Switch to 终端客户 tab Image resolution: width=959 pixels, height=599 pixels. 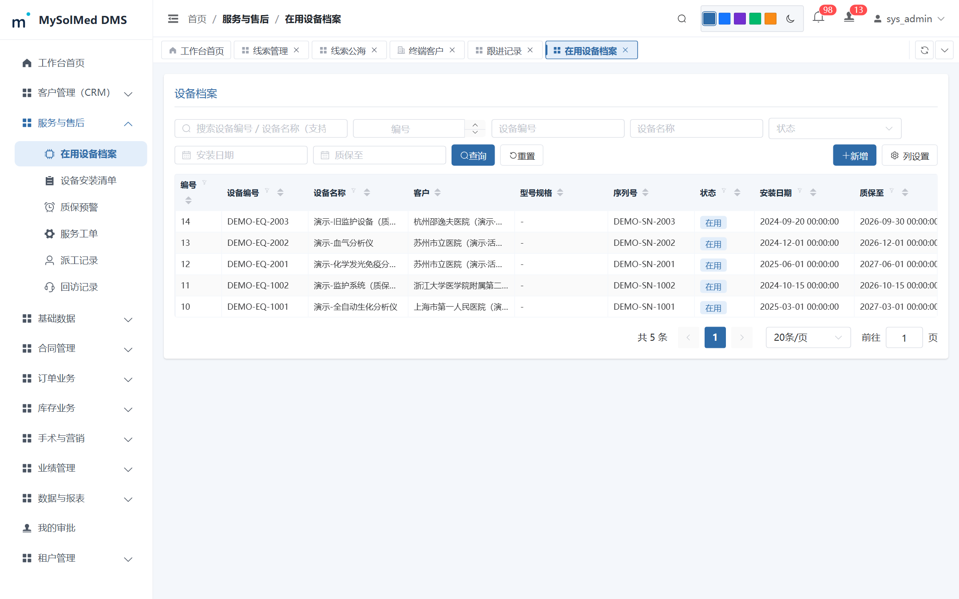(x=426, y=50)
